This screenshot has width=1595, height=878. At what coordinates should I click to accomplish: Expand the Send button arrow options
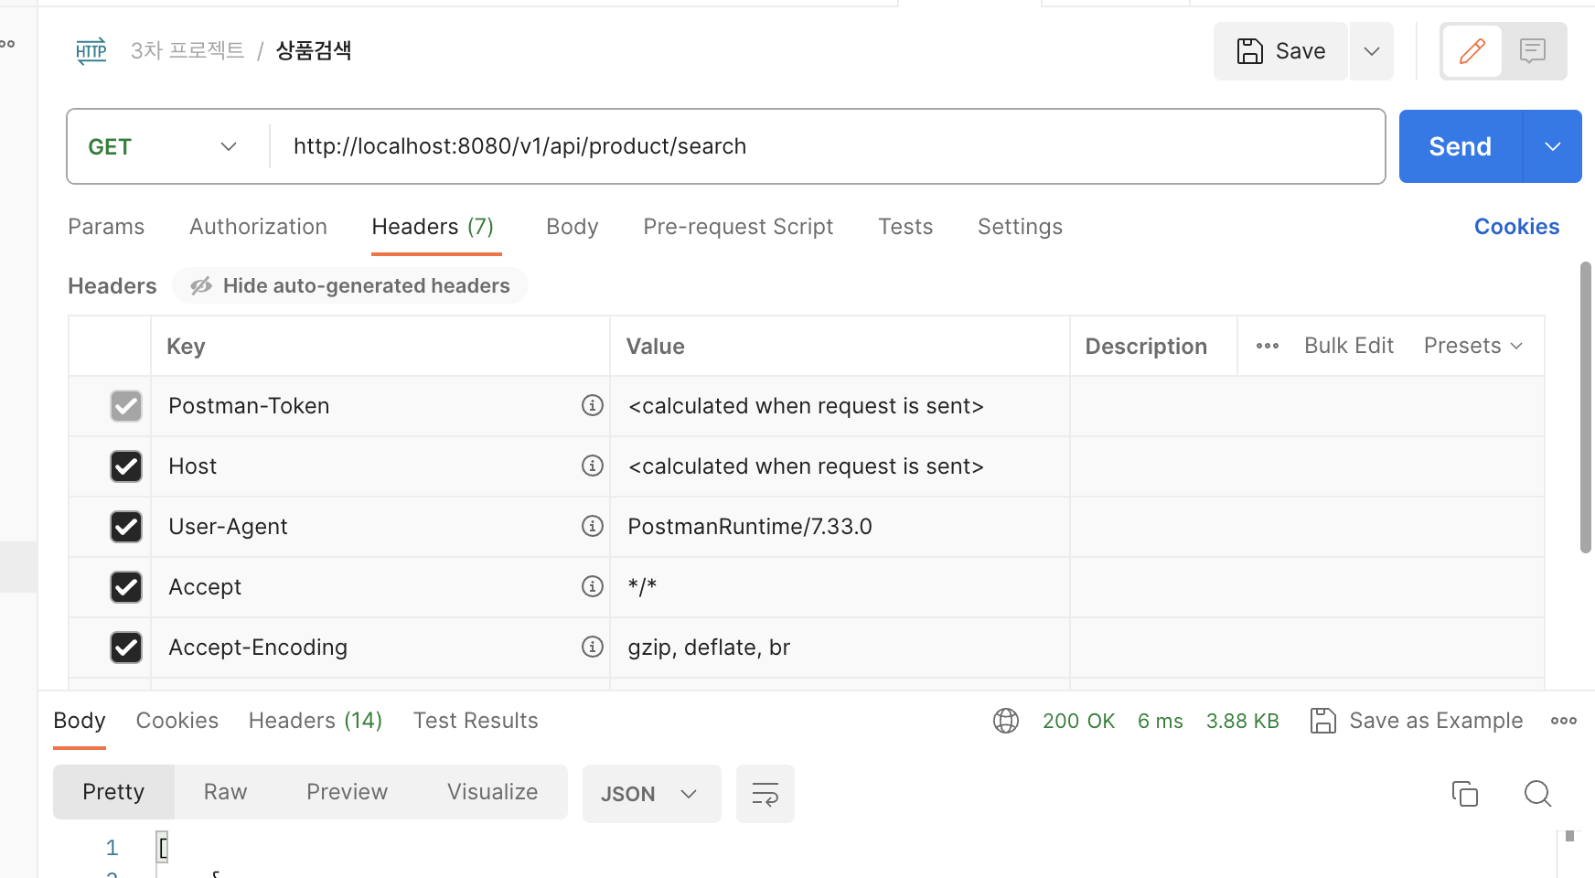(x=1552, y=146)
